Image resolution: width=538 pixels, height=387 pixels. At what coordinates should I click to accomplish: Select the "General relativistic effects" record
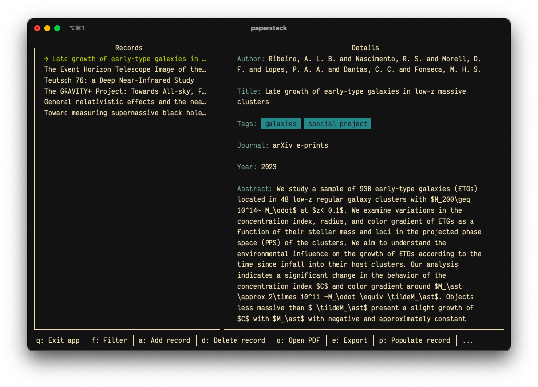point(125,102)
